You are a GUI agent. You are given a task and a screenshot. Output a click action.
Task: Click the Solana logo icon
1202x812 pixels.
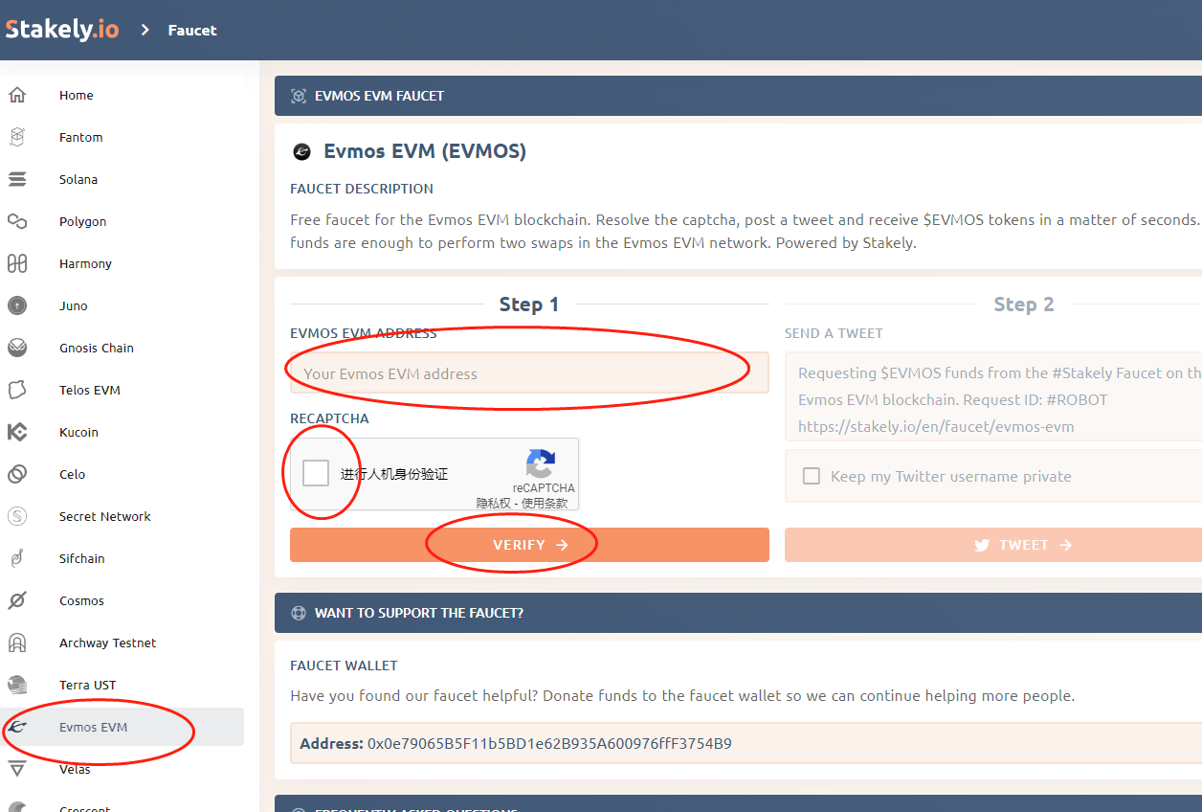tap(17, 180)
